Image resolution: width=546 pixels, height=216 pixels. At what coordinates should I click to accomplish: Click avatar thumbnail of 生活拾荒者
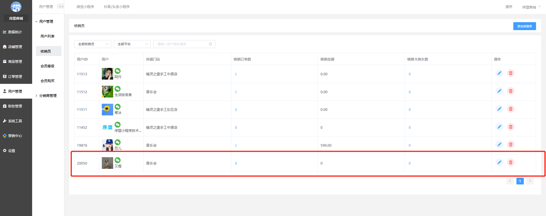pyautogui.click(x=107, y=92)
